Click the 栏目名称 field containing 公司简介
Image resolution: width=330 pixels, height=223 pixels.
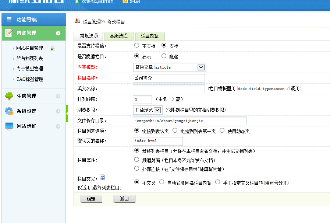pos(169,78)
